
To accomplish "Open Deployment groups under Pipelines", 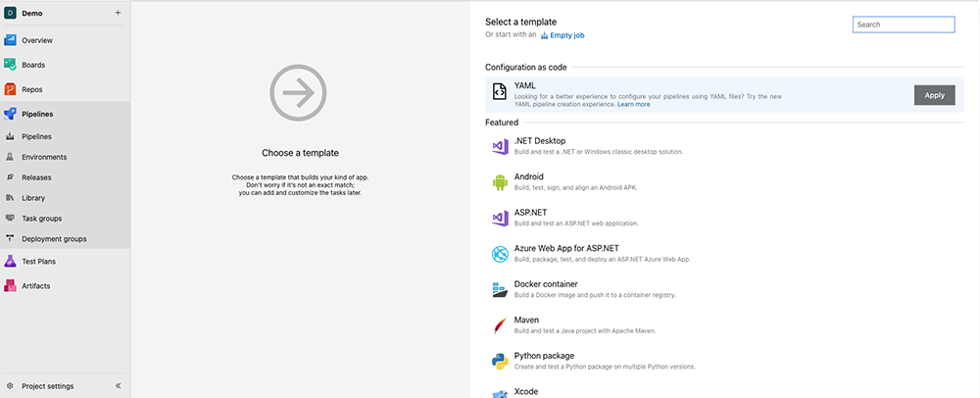I will (x=54, y=238).
